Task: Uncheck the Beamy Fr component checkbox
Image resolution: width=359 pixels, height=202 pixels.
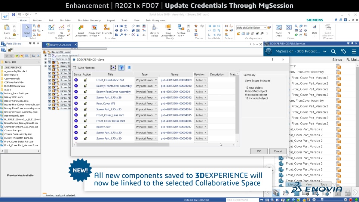Action: click(49, 62)
